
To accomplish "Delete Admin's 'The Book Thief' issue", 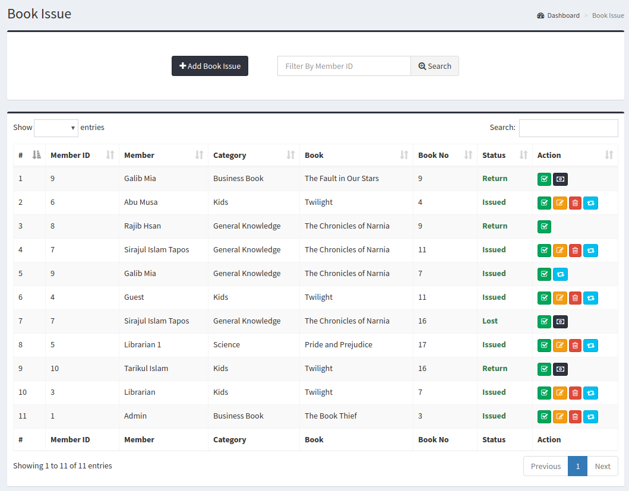I will (575, 417).
